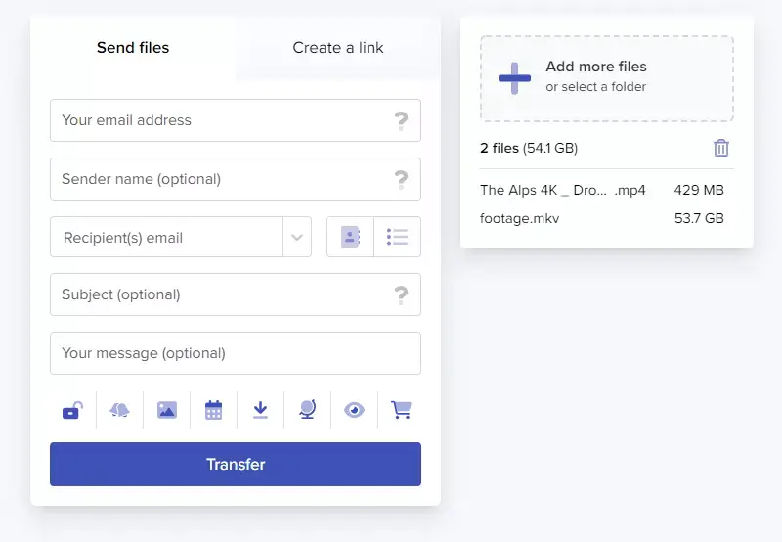Click the picture background image icon
The height and width of the screenshot is (542, 782).
tap(166, 410)
